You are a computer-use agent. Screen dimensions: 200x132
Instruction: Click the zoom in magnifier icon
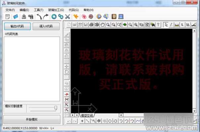[136, 24]
